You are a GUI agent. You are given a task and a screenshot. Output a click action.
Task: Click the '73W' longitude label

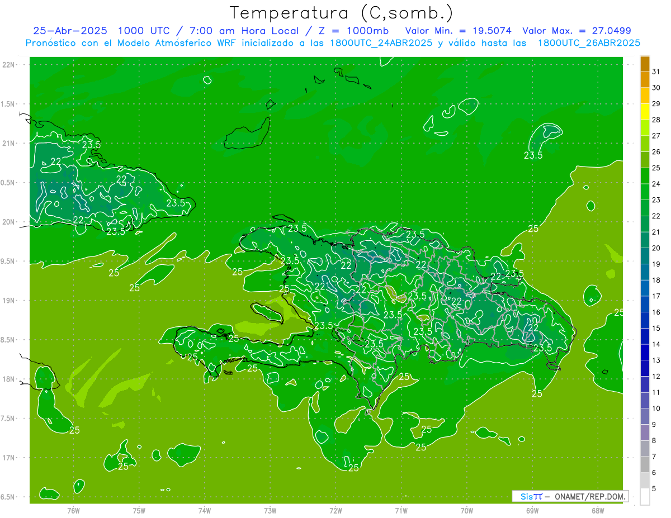pyautogui.click(x=270, y=511)
